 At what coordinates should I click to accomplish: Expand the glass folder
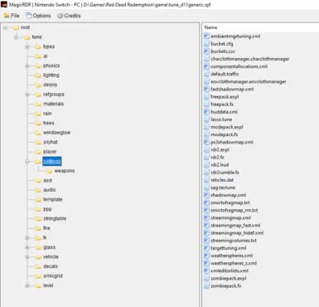pos(27,247)
